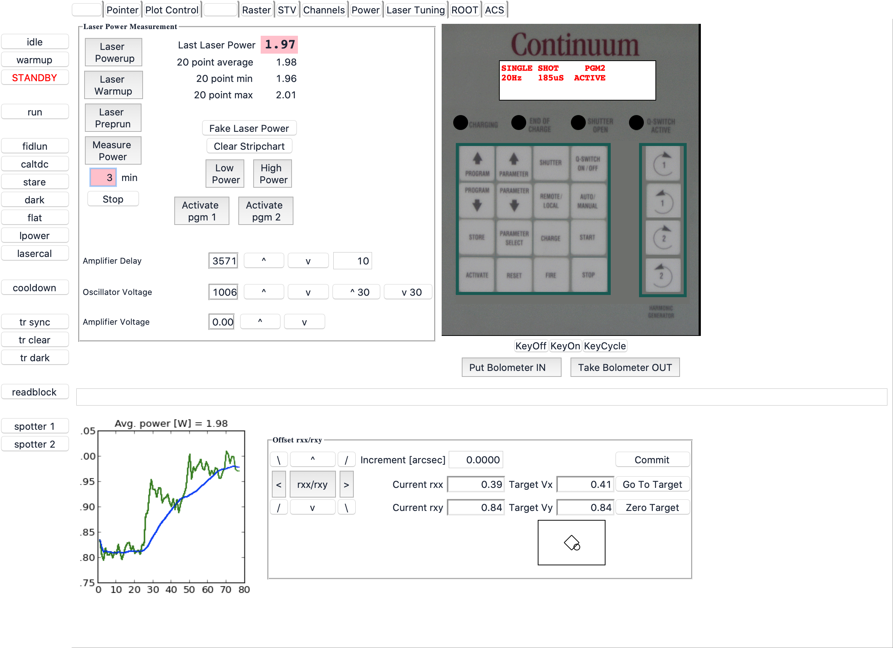Nudge offset up-right with top slash arrow
Screen dimensions: 893x648
click(346, 460)
